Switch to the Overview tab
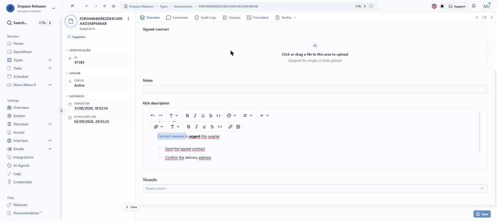This screenshot has width=497, height=221. (150, 17)
